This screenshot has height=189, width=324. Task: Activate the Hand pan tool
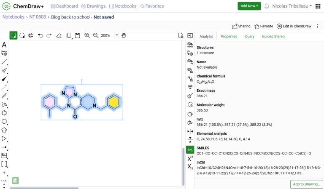pos(124,35)
